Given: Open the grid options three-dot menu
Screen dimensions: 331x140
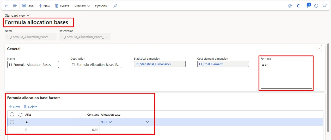Looking at the screenshot, I should tap(321, 114).
